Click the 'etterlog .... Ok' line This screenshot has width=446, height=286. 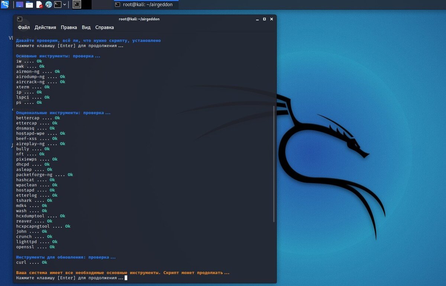37,195
